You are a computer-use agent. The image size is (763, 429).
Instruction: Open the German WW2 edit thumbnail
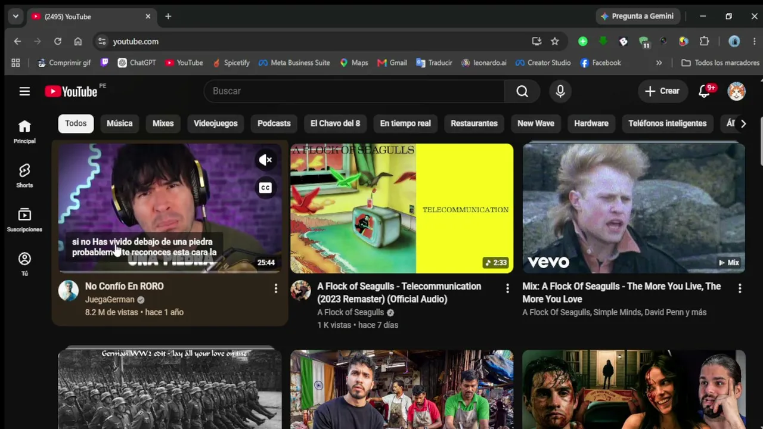pyautogui.click(x=170, y=389)
